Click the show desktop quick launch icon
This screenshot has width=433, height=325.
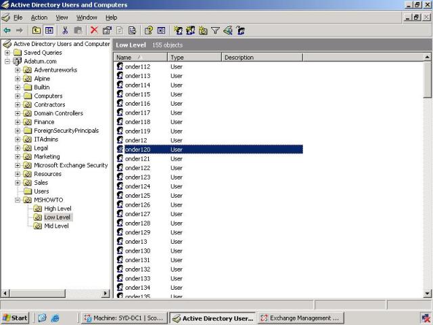coord(42,318)
